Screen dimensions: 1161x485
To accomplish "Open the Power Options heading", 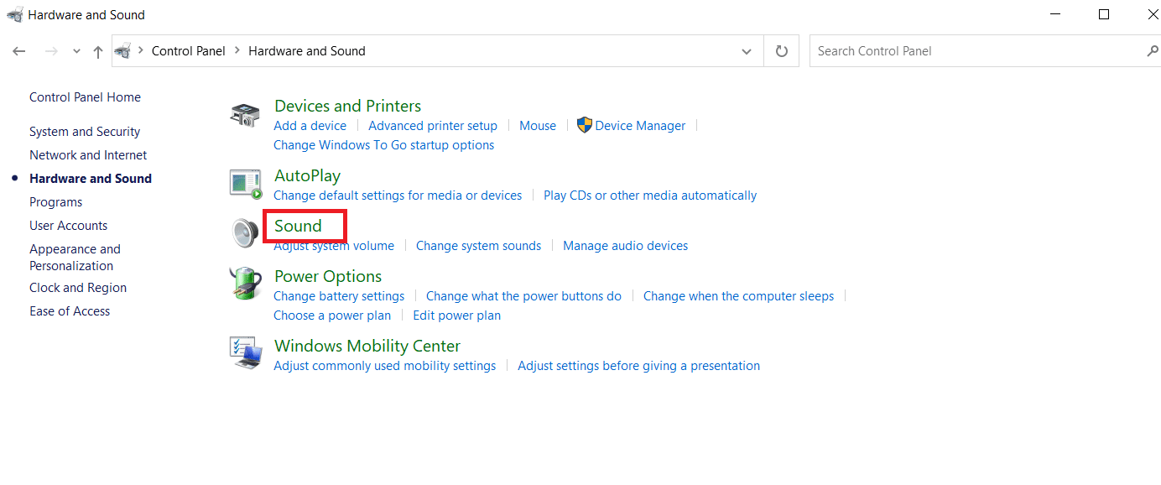I will (x=328, y=276).
